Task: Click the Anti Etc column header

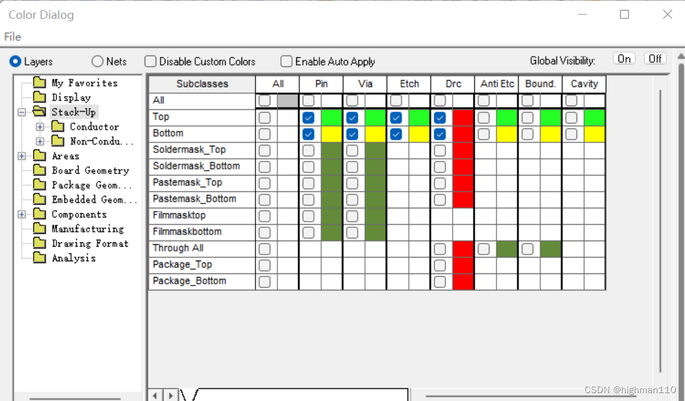Action: coord(496,84)
